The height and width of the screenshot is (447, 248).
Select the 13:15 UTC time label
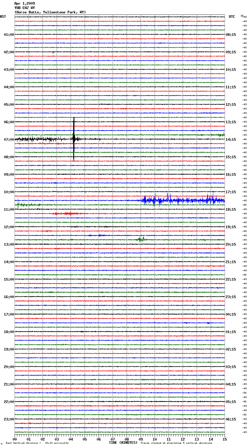tap(231, 122)
